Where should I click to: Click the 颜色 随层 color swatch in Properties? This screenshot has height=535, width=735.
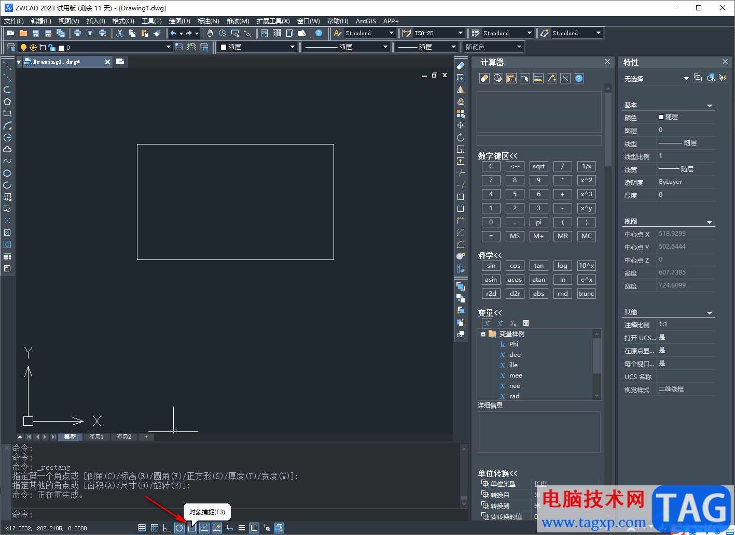tap(661, 117)
